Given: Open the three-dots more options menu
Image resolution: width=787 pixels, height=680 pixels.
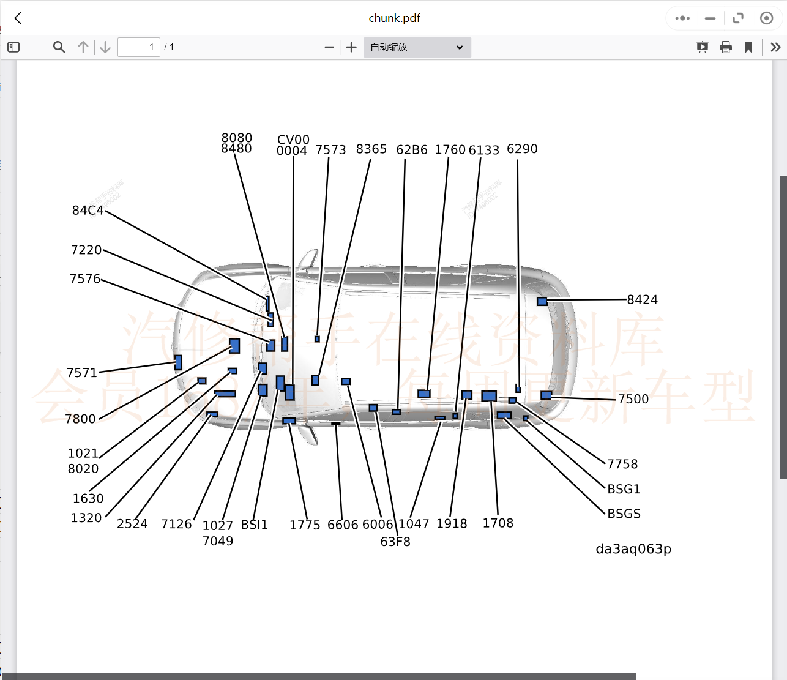Looking at the screenshot, I should 682,18.
